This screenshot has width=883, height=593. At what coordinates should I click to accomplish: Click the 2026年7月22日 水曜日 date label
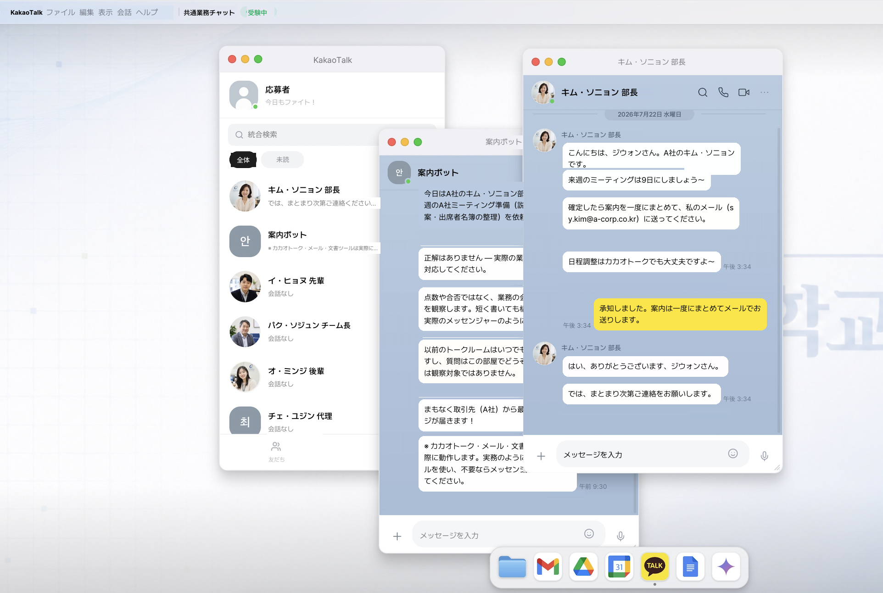pyautogui.click(x=649, y=114)
